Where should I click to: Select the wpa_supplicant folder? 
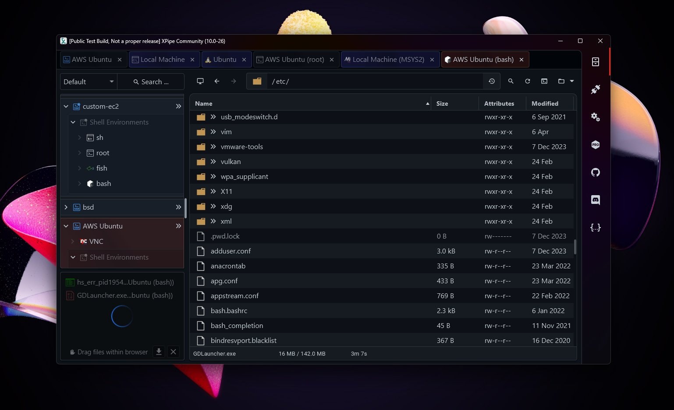pos(382,176)
